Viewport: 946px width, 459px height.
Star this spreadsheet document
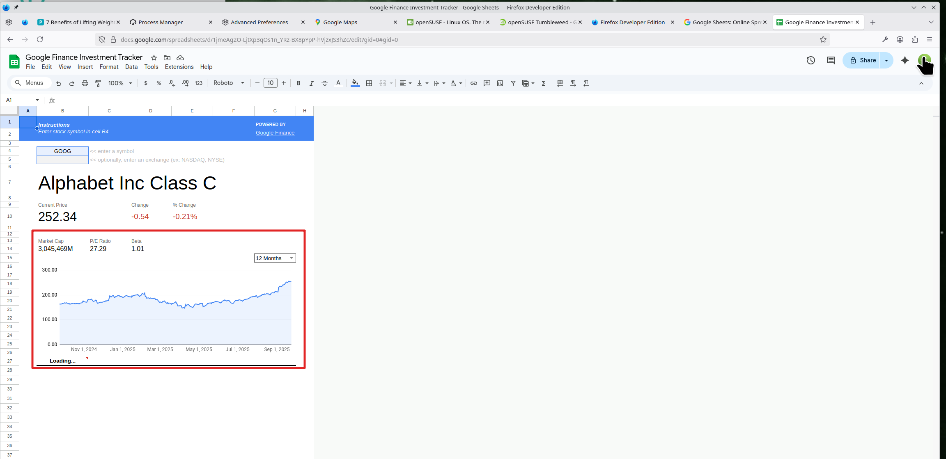154,58
